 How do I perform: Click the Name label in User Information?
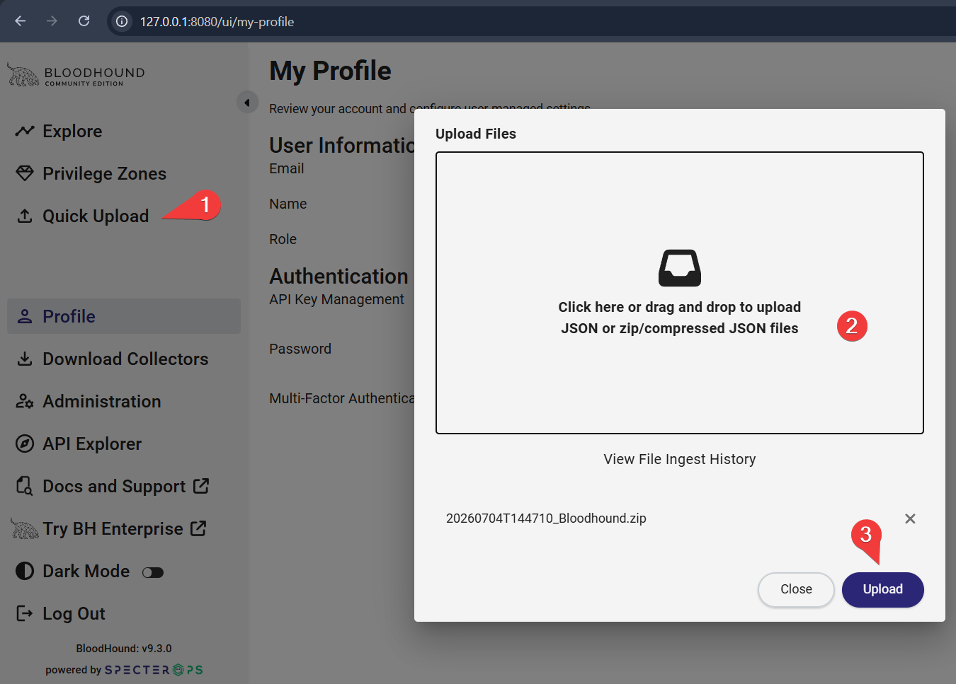coord(288,204)
